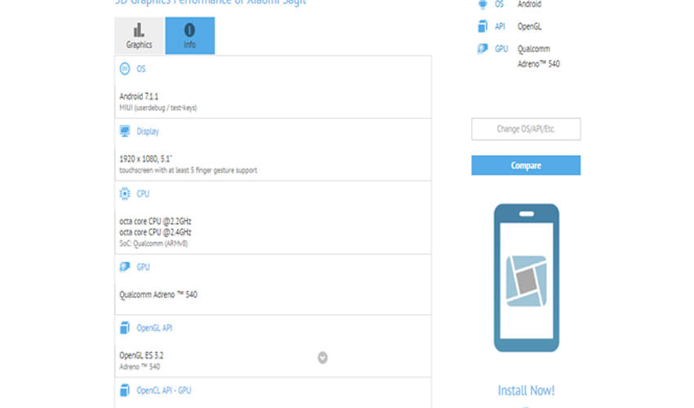This screenshot has height=408, width=694.
Task: Click the OpenCL API - GPU heading
Action: (164, 390)
